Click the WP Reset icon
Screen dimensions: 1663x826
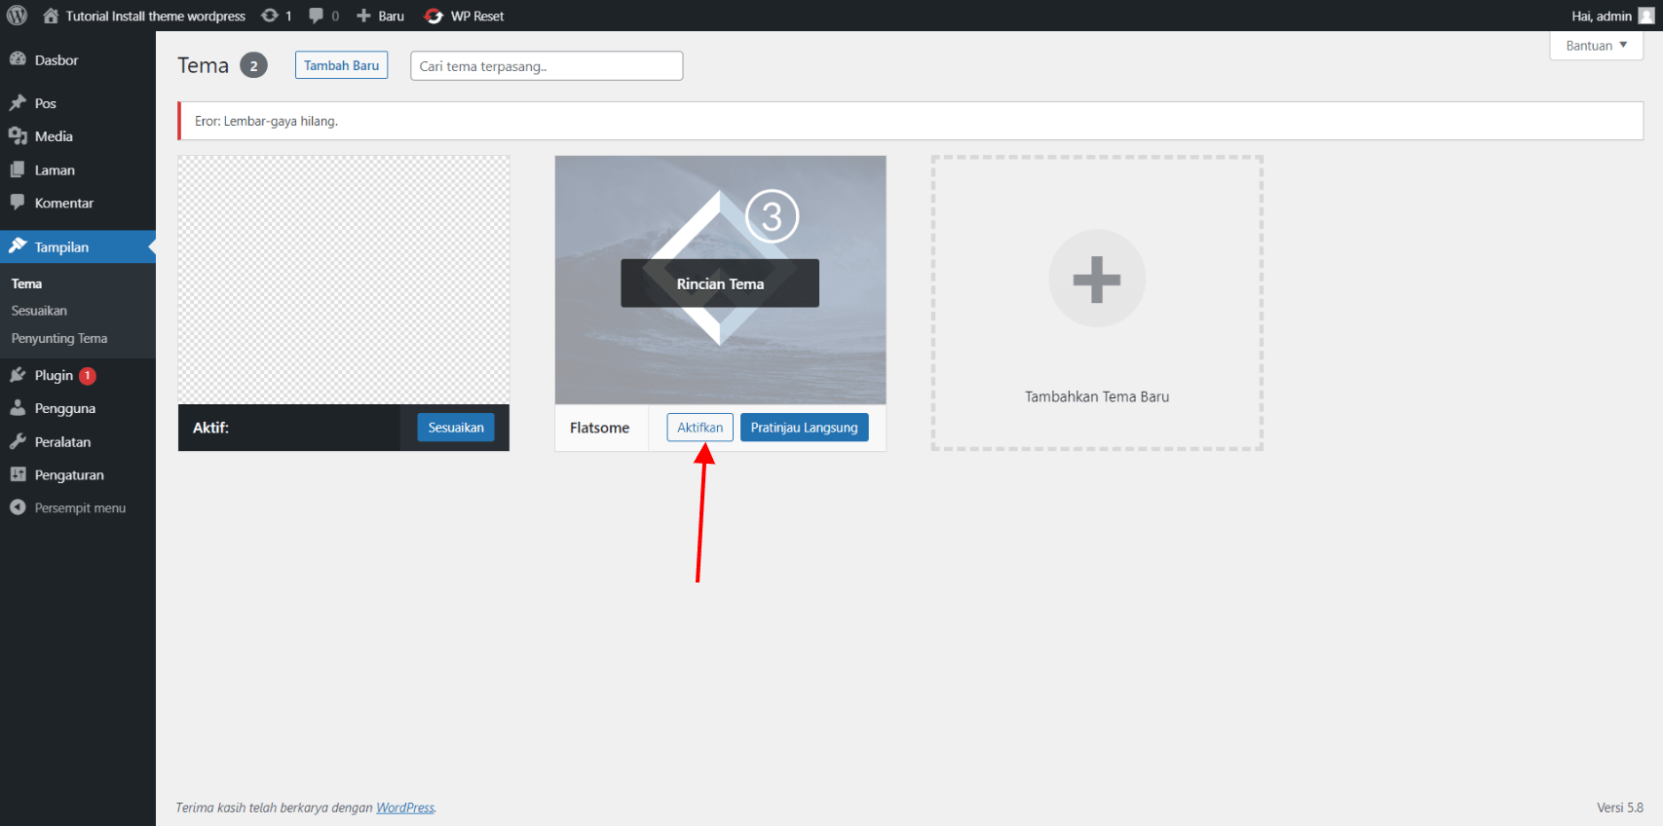pyautogui.click(x=435, y=17)
